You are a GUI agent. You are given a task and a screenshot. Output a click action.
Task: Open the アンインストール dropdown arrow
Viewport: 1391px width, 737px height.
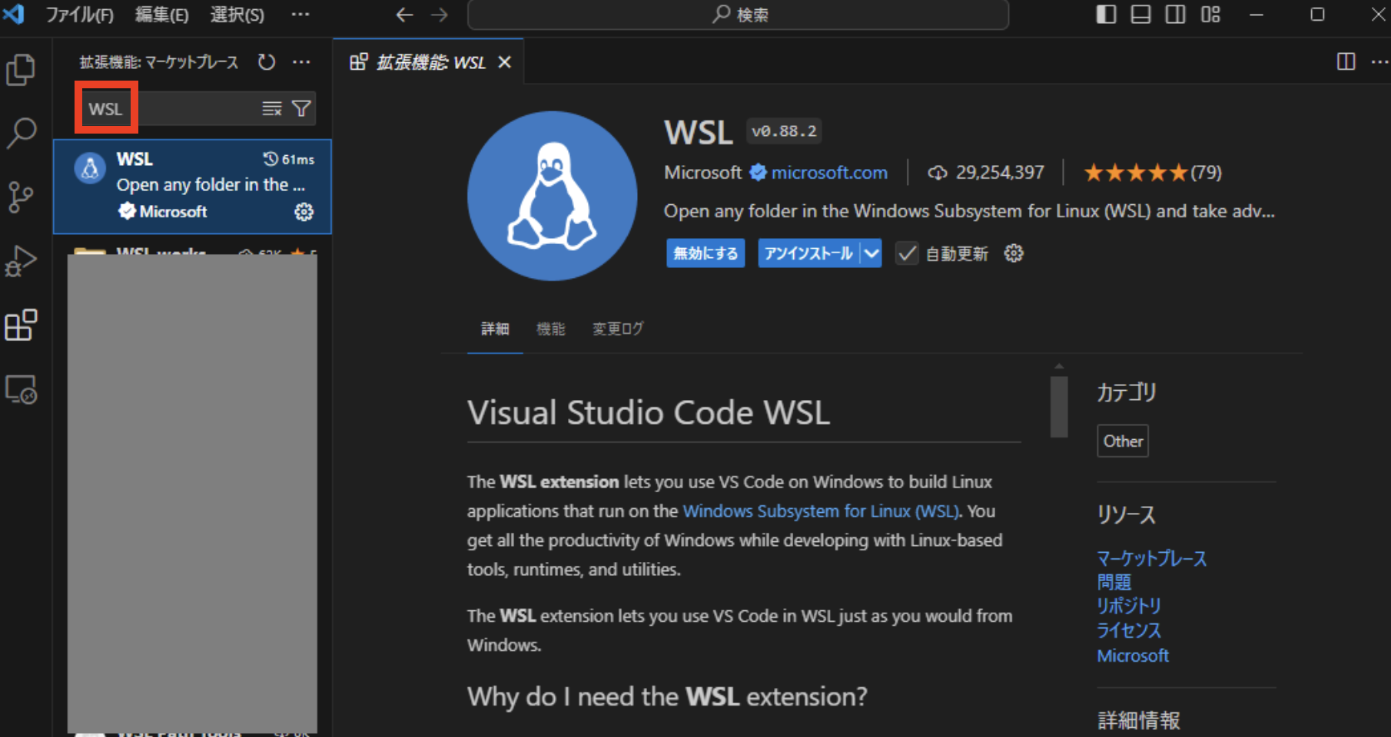(871, 253)
